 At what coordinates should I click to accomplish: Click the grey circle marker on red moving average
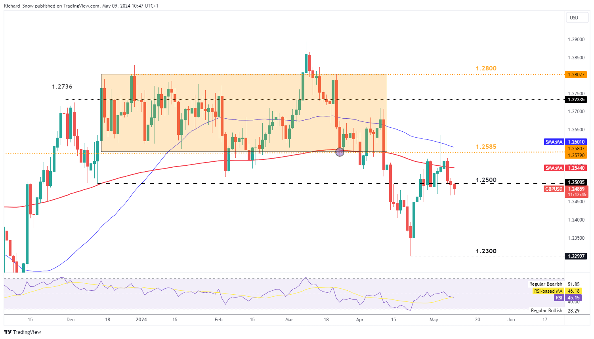(340, 152)
